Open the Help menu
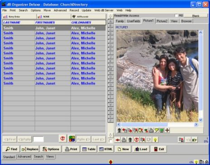 click(128, 10)
